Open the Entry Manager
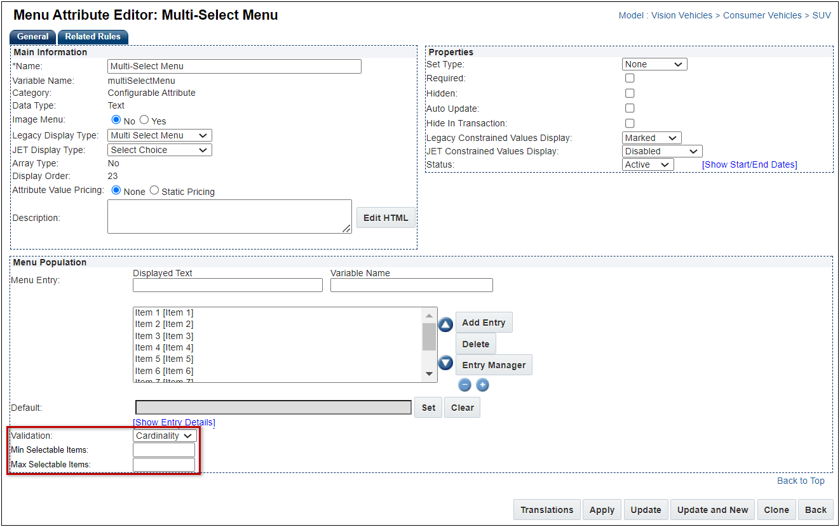840x527 pixels. [494, 365]
